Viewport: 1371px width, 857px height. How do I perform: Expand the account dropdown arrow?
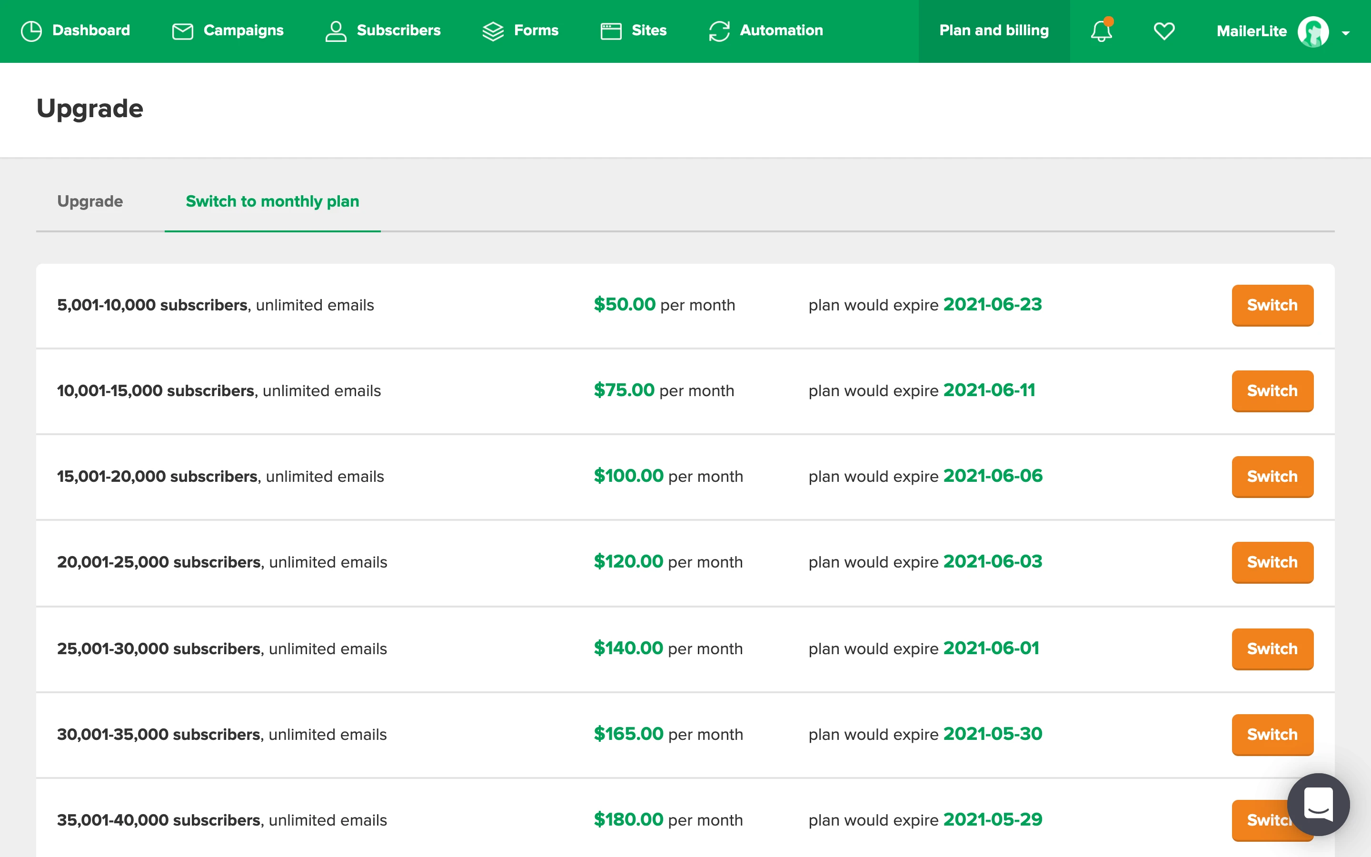tap(1345, 33)
